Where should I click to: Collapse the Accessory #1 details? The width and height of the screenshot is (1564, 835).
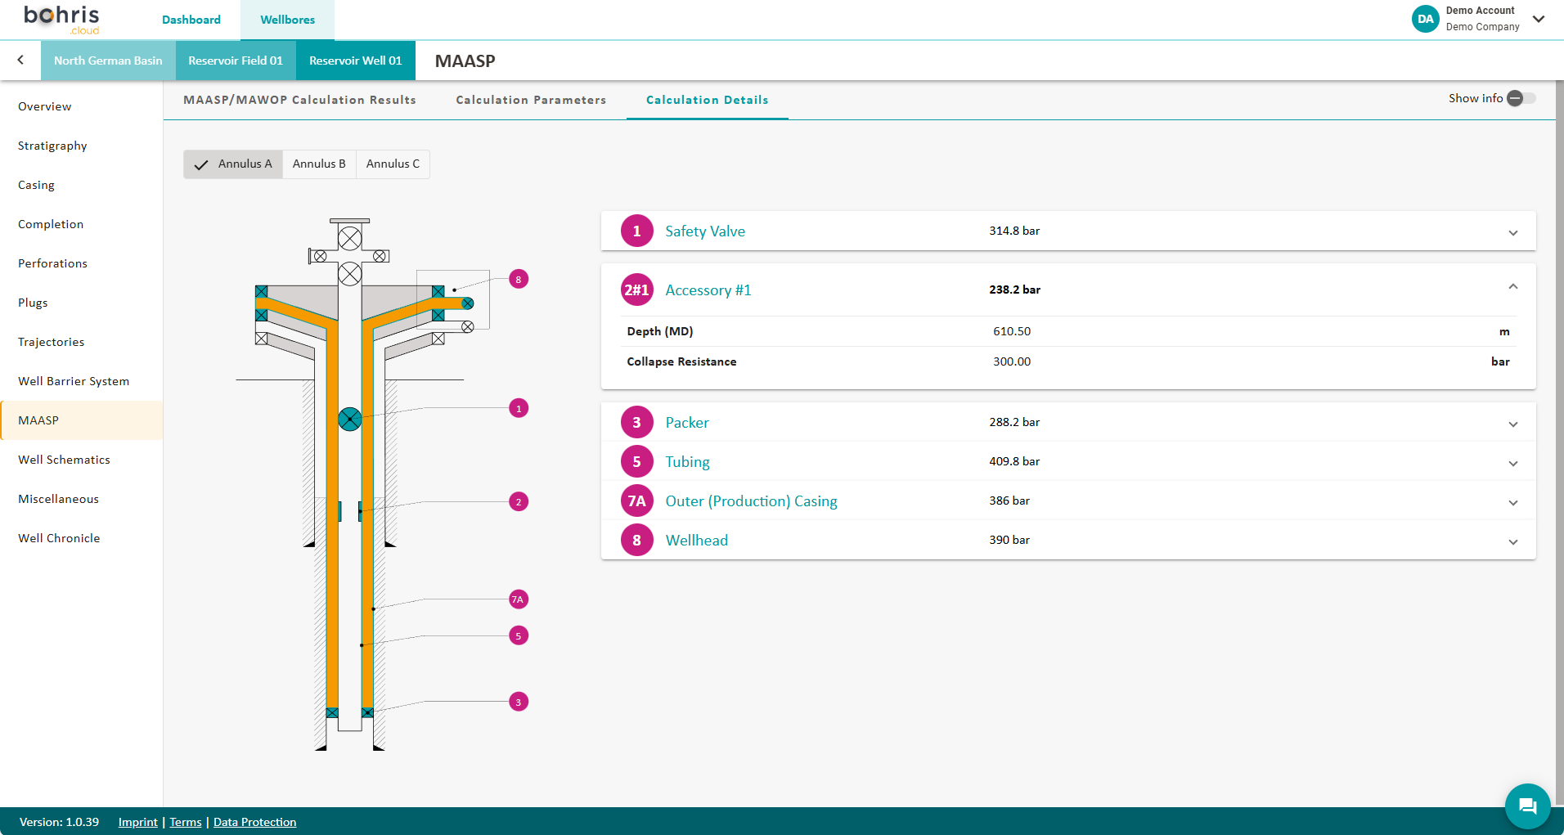click(1512, 287)
